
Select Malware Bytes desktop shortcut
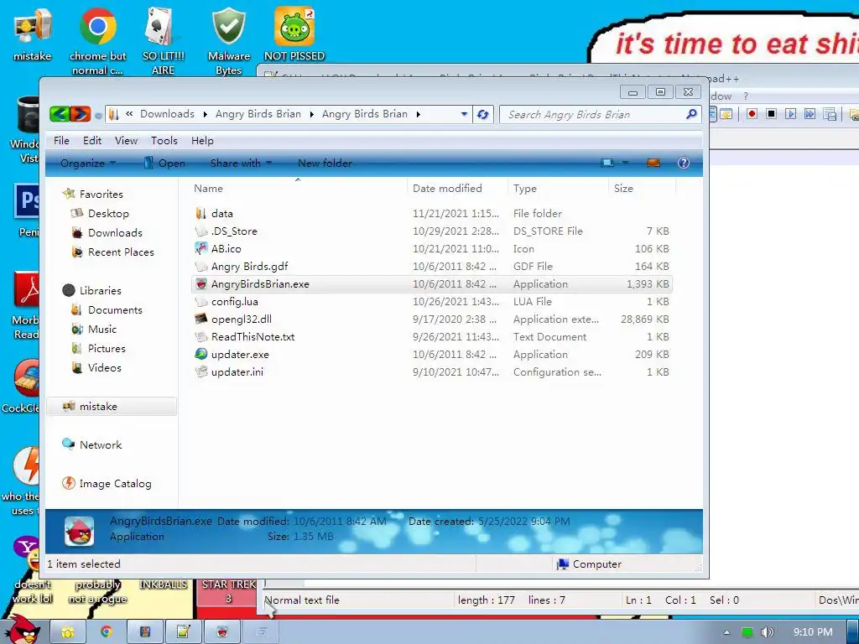229,41
